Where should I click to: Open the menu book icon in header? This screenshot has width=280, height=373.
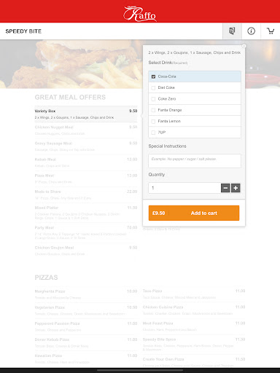pos(232,31)
